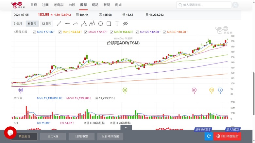Image resolution: width=255 pixels, height=143 pixels.
Task: Select the TXT text annotation tool
Action: pos(117,24)
